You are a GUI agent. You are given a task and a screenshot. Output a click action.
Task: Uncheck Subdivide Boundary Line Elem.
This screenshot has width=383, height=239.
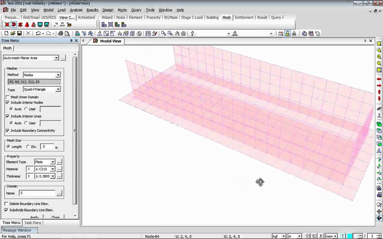coord(6,210)
